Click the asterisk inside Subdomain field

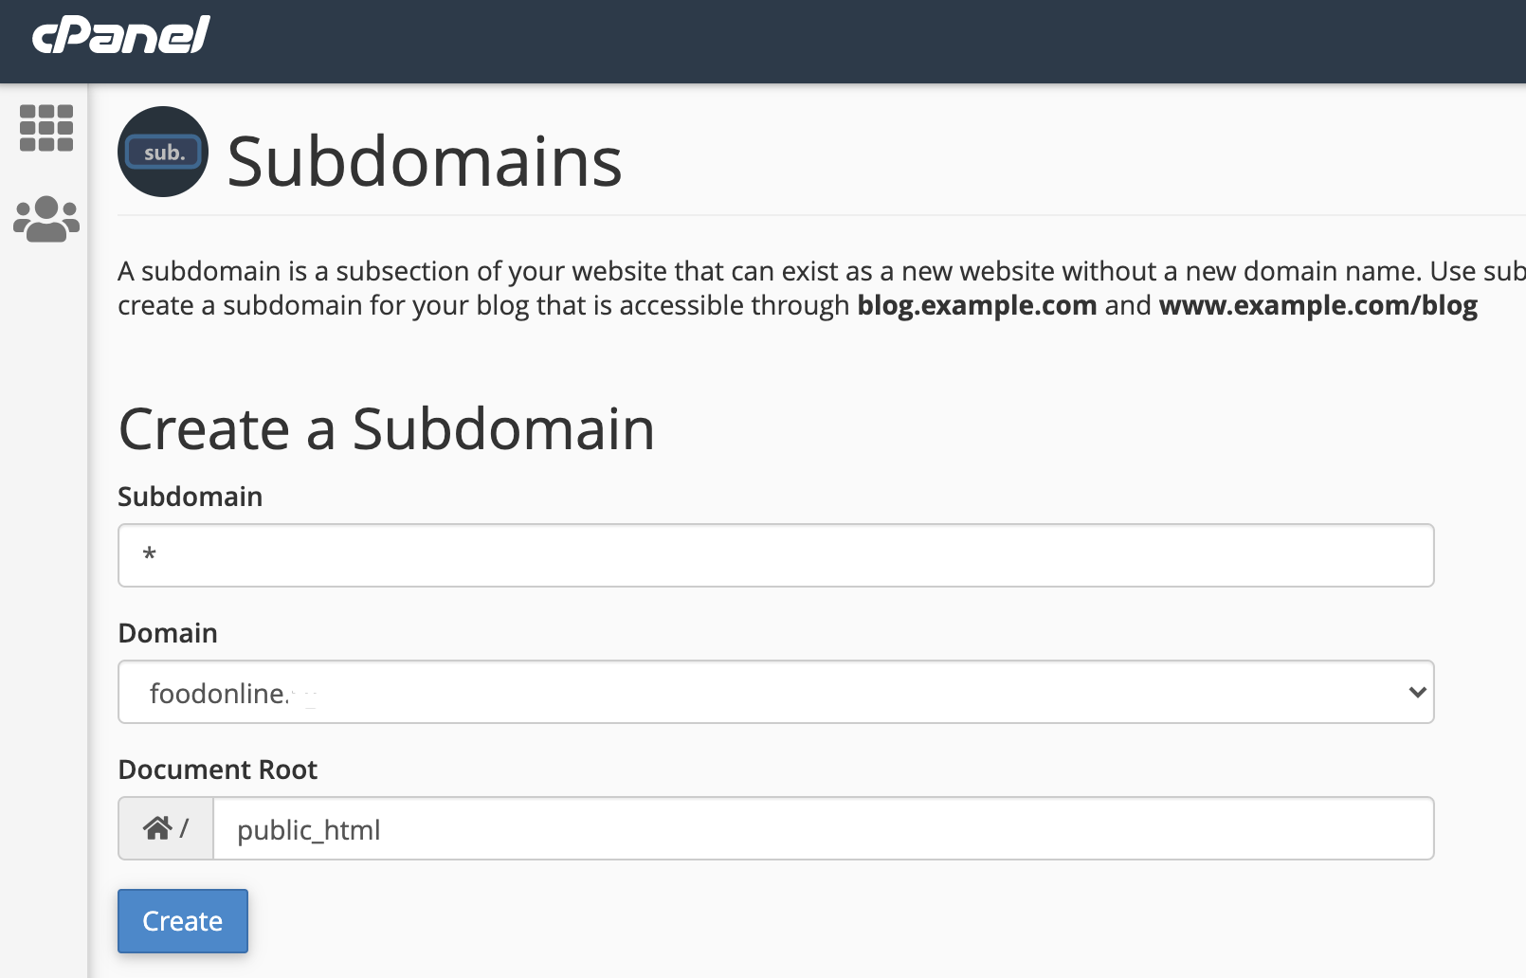149,554
